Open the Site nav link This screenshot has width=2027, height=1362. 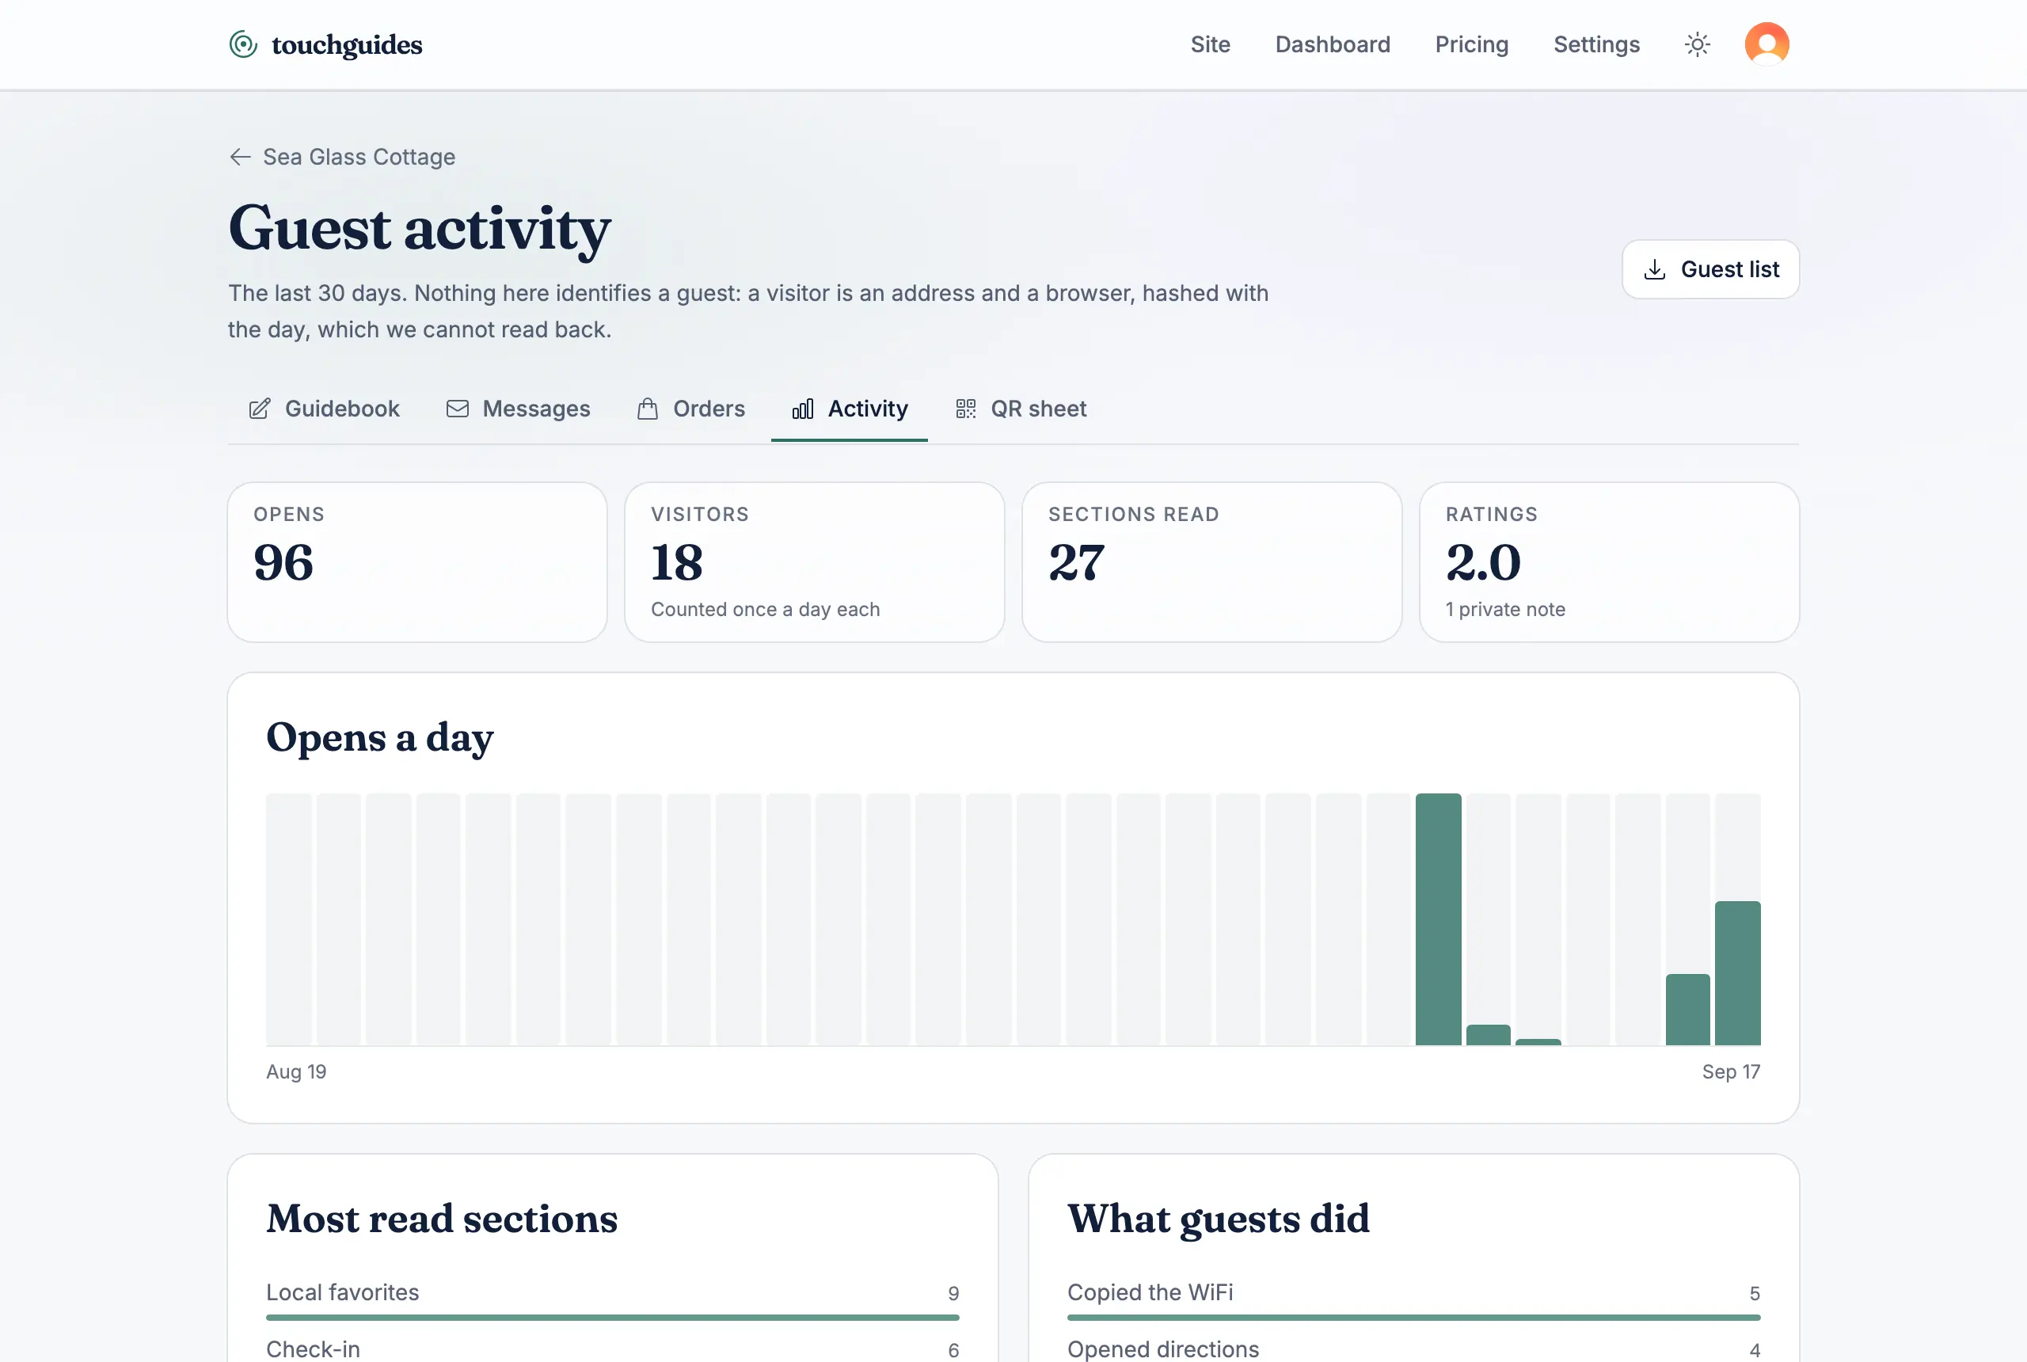click(x=1210, y=44)
